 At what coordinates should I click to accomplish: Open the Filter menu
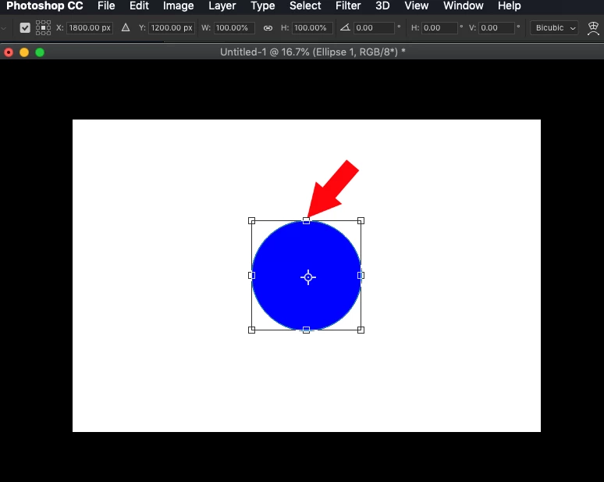click(x=348, y=5)
